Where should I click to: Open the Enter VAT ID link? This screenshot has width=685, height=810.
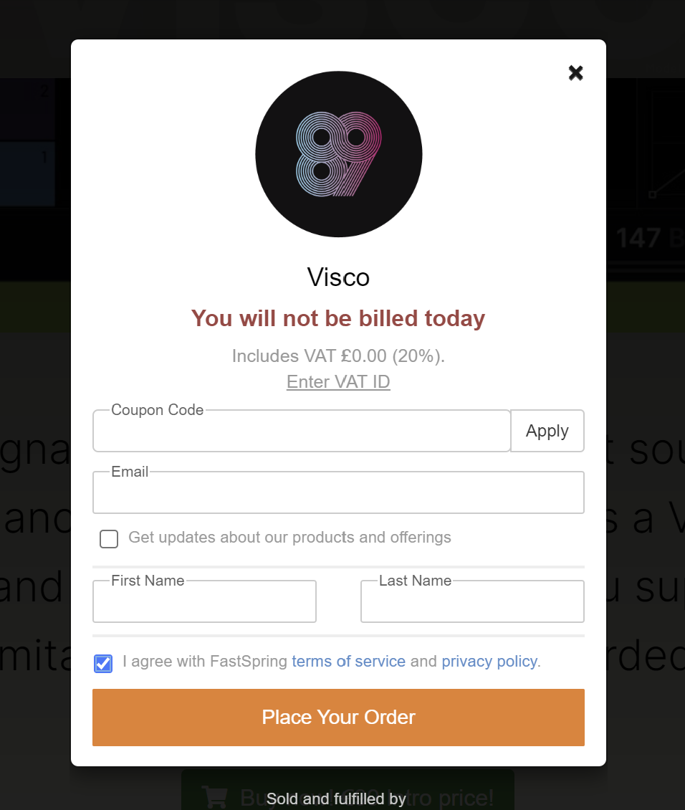(x=339, y=382)
